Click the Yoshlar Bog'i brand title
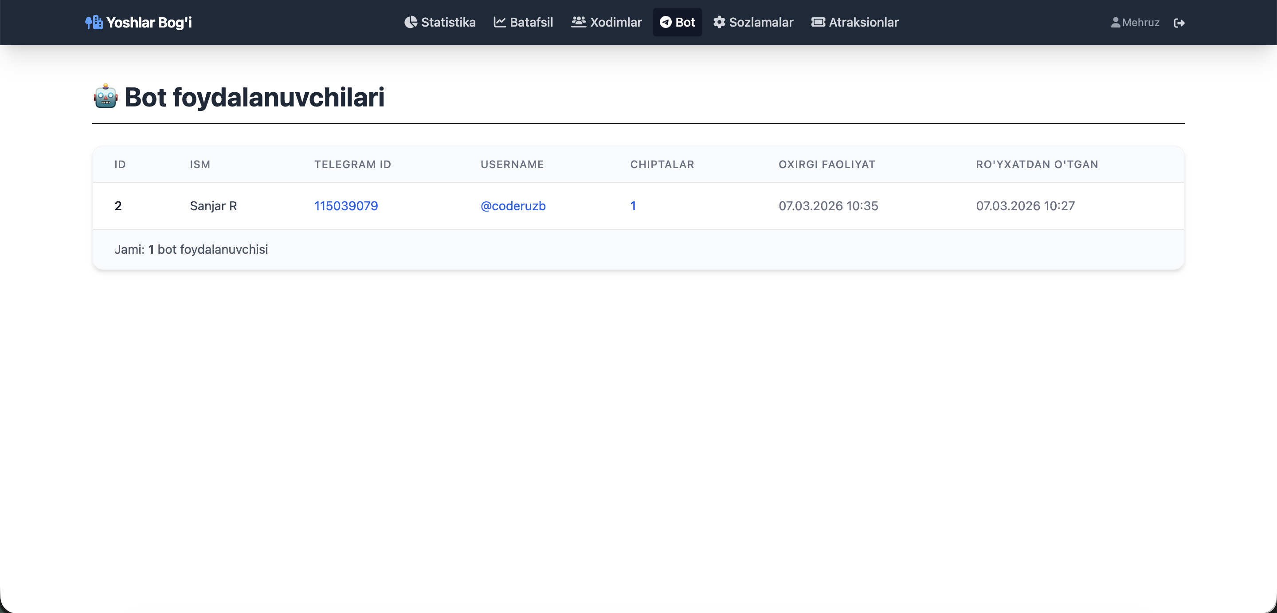 pos(149,22)
